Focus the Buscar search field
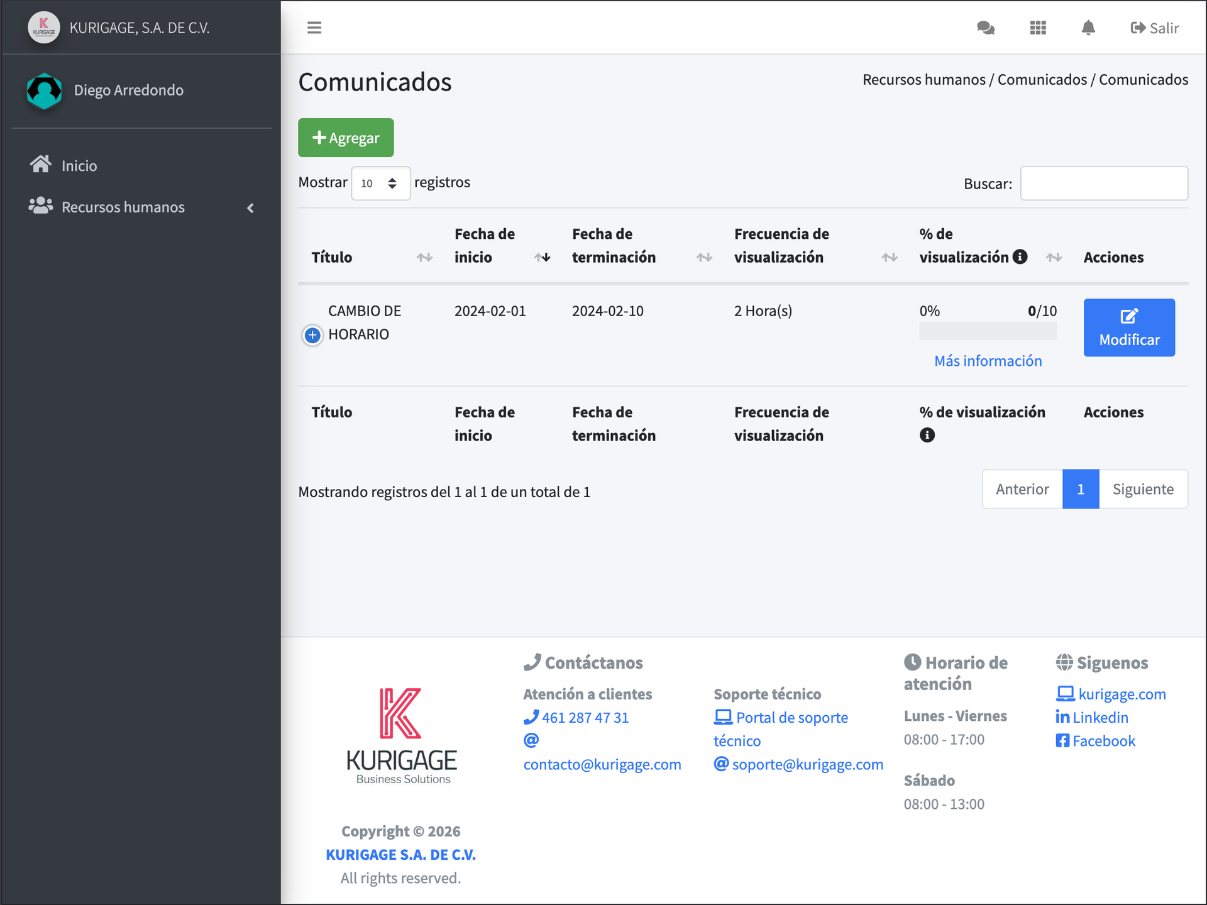The width and height of the screenshot is (1207, 905). coord(1103,184)
